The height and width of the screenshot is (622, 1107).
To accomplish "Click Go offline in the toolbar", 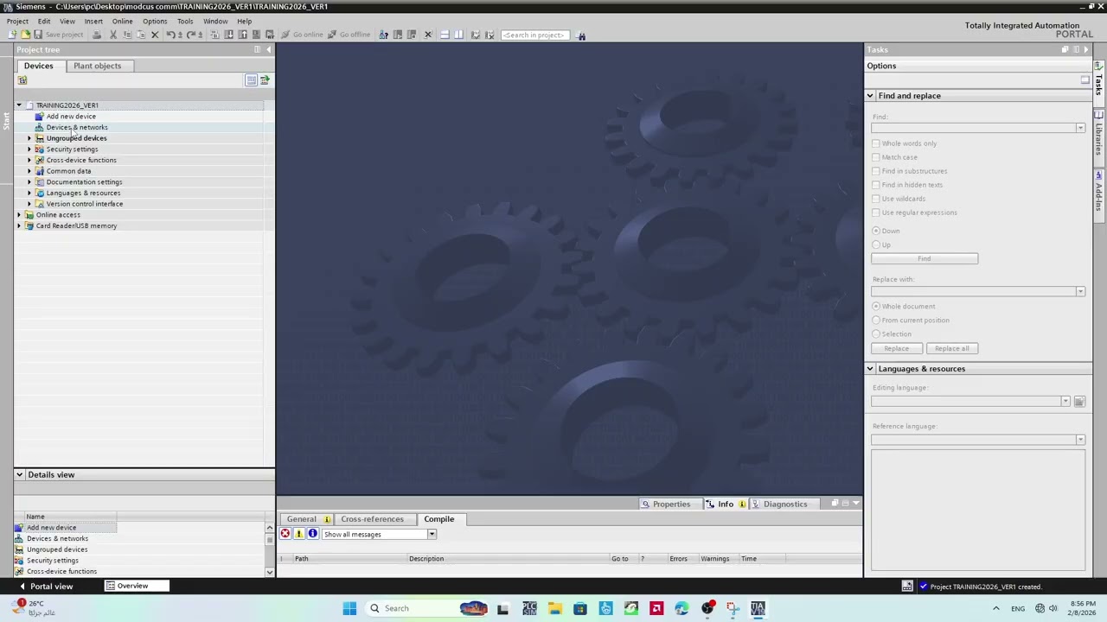I will [349, 35].
